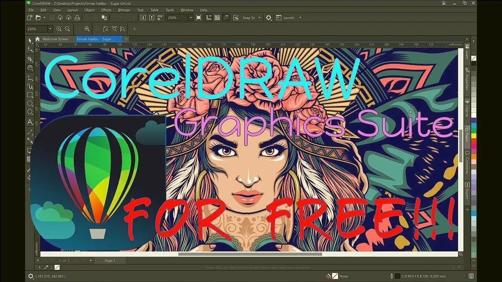Viewport: 502px width, 282px height.
Task: Open status bar settings gear
Action: [x=31, y=276]
